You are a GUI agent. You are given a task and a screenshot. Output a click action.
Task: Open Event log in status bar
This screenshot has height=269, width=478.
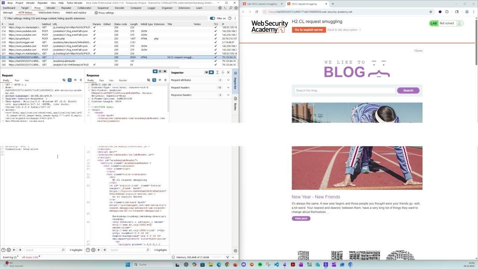click(10, 257)
